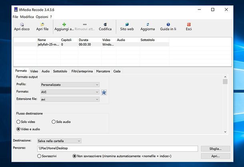244x167 pixels.
Task: Select Solo audio radio button
Action: tap(54, 122)
